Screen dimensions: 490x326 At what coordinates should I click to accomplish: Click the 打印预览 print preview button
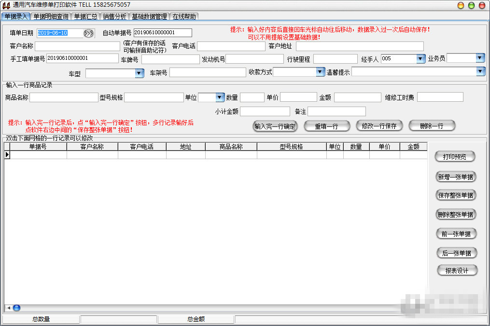pyautogui.click(x=455, y=156)
